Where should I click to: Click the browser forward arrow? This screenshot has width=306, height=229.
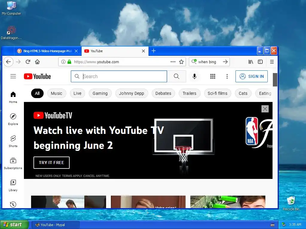point(18,62)
